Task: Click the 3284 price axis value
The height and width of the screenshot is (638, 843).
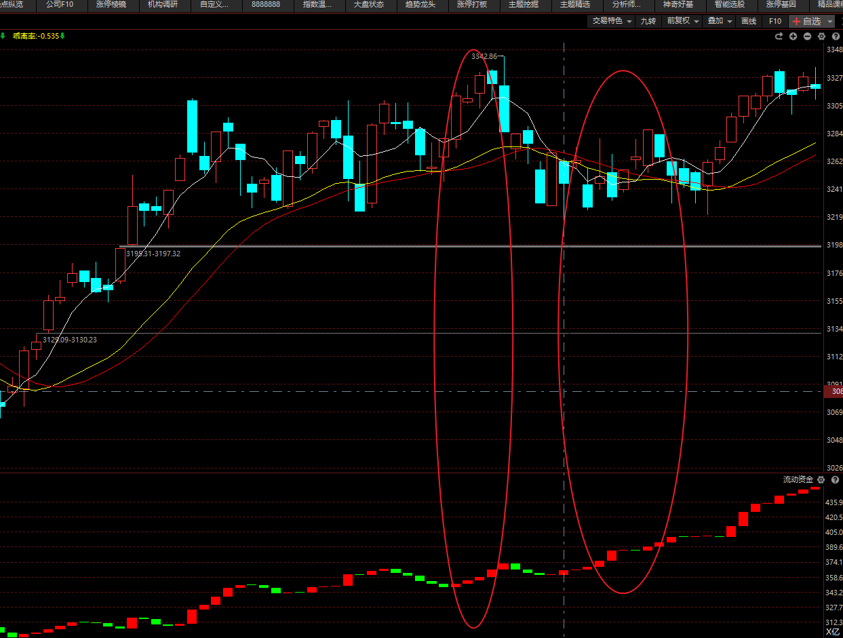Action: click(x=834, y=134)
